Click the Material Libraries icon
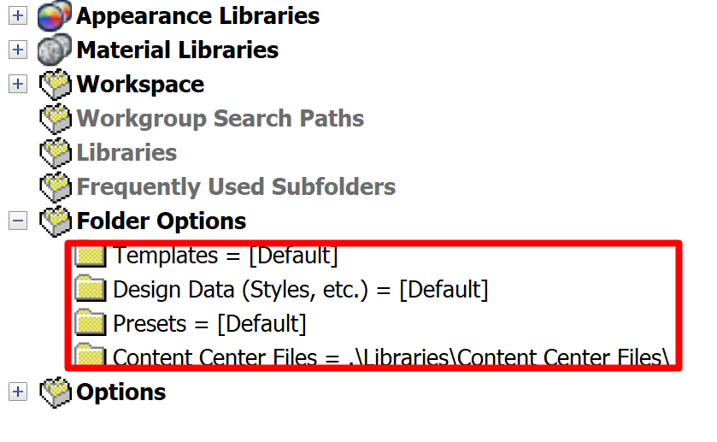Screen dimensions: 717x442 tap(56, 50)
